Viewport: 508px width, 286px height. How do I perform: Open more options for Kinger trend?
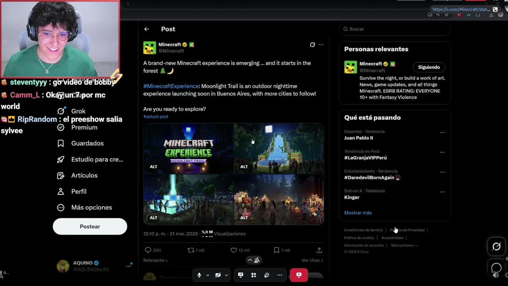point(443,192)
